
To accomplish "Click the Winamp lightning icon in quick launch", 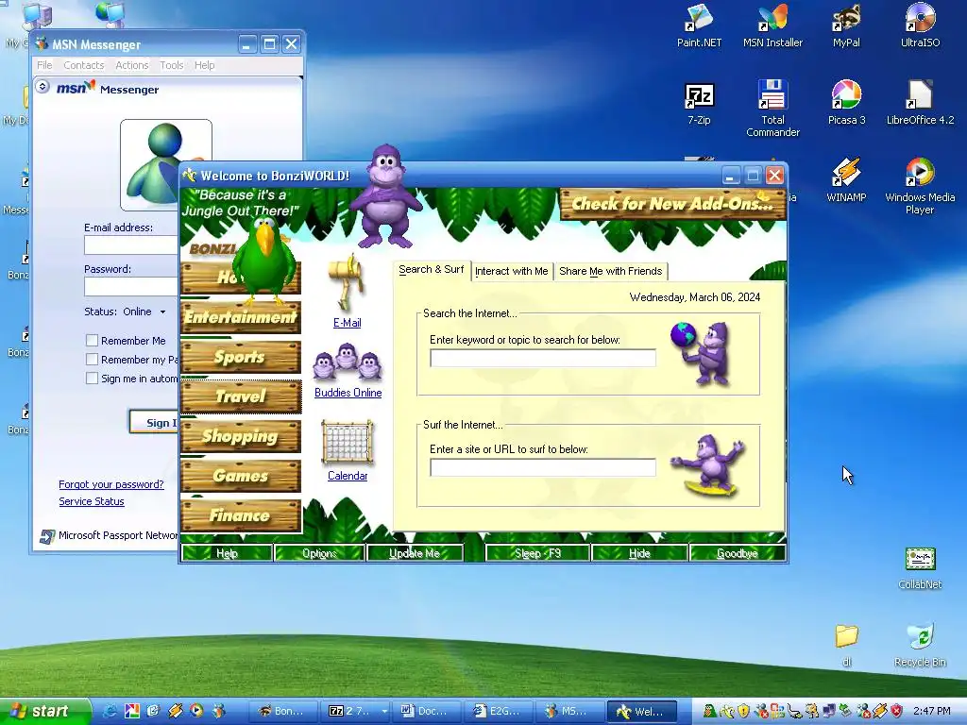I will click(x=175, y=711).
